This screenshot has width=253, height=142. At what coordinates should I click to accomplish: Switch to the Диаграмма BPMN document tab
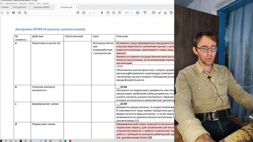(x=42, y=7)
